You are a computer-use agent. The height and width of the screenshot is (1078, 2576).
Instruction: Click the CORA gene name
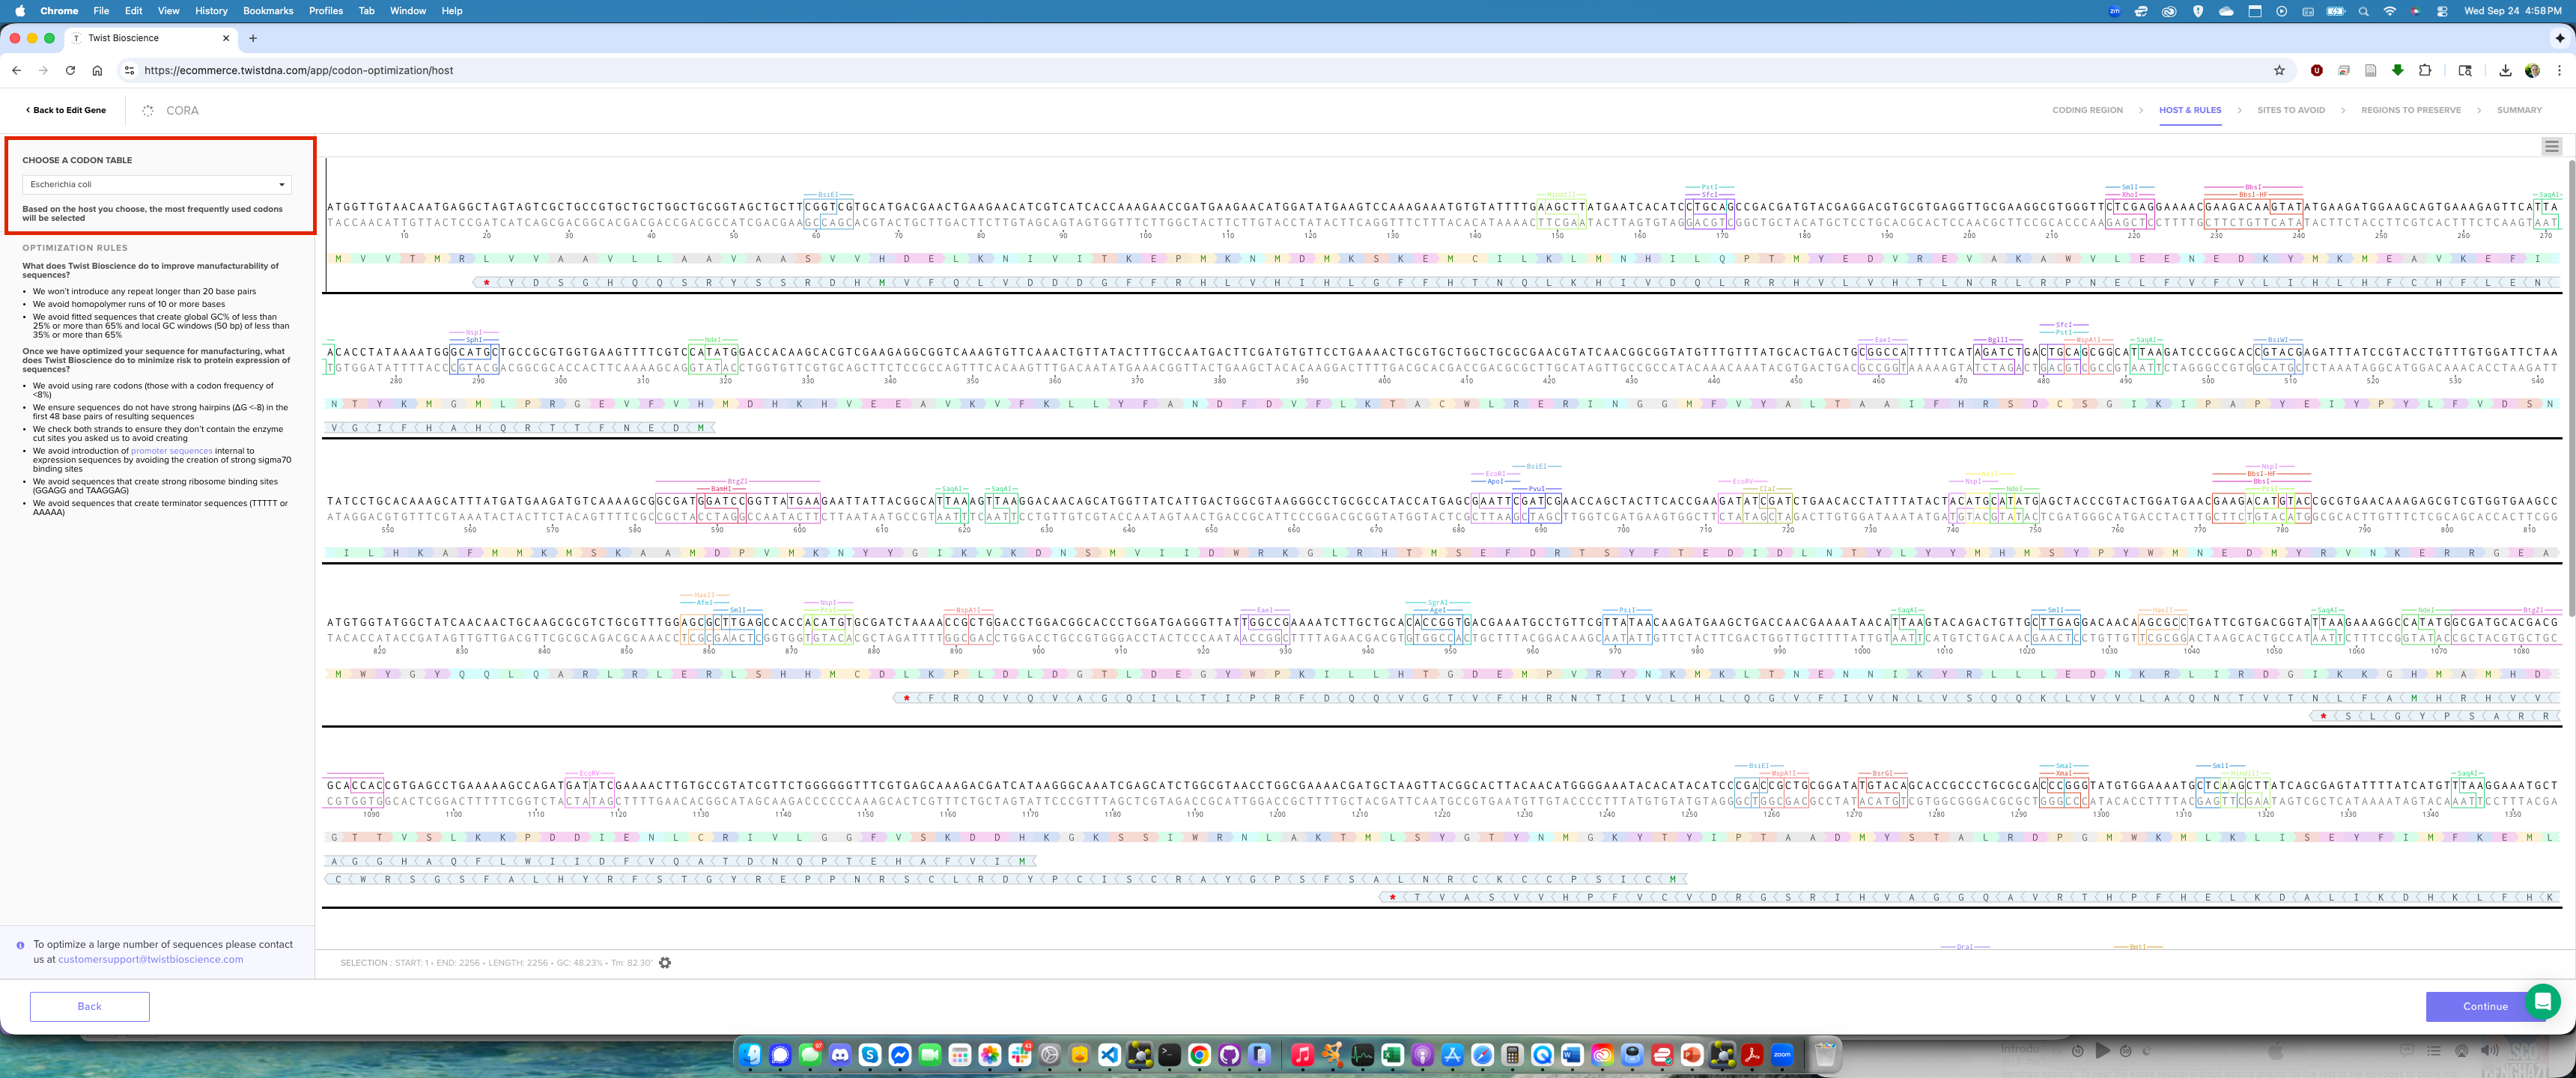[x=182, y=110]
